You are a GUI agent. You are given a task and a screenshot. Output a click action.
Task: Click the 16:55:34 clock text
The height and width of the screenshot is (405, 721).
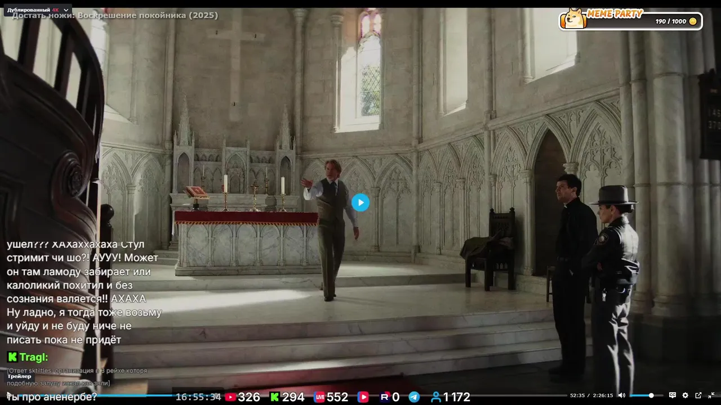click(198, 397)
